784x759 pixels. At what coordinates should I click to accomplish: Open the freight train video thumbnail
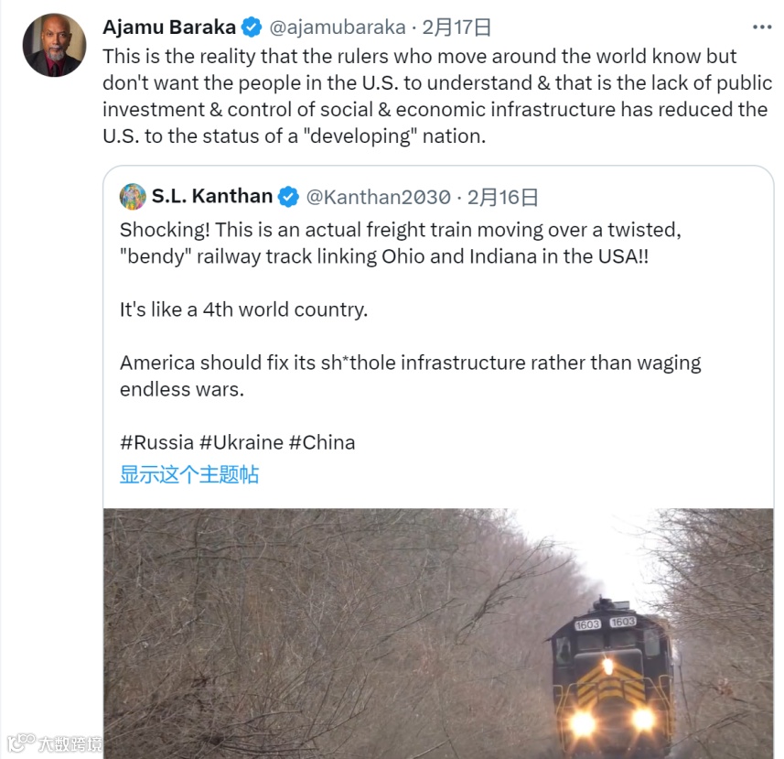(438, 634)
